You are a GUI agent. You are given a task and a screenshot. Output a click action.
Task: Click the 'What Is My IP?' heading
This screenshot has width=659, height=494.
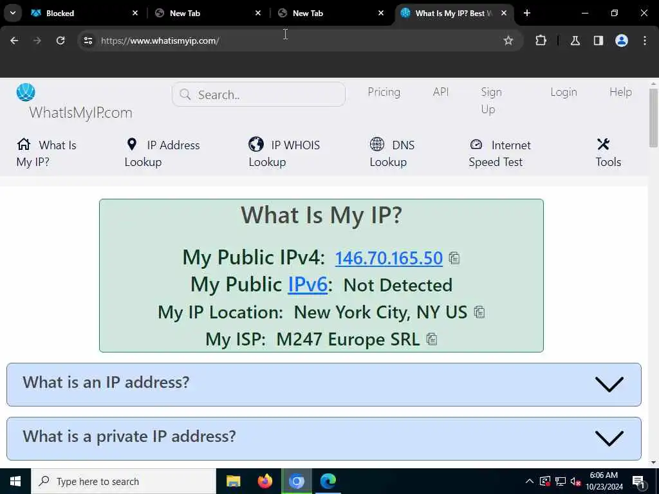(x=322, y=215)
